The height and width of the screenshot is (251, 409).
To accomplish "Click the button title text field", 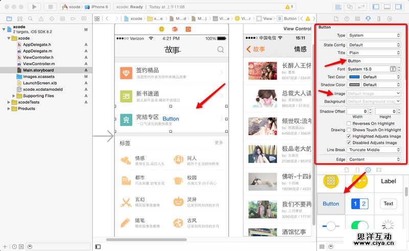I will 374,61.
